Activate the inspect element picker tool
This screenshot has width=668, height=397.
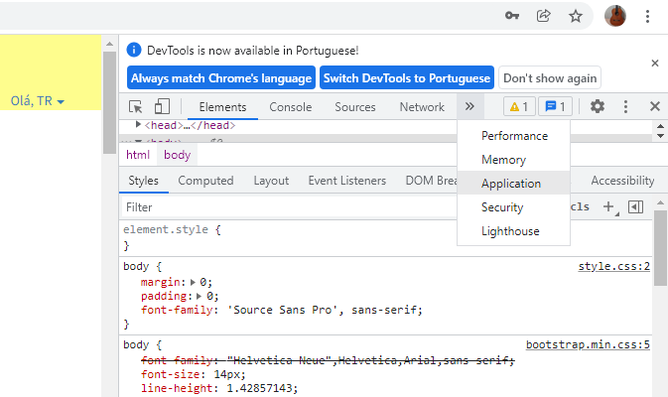[135, 106]
